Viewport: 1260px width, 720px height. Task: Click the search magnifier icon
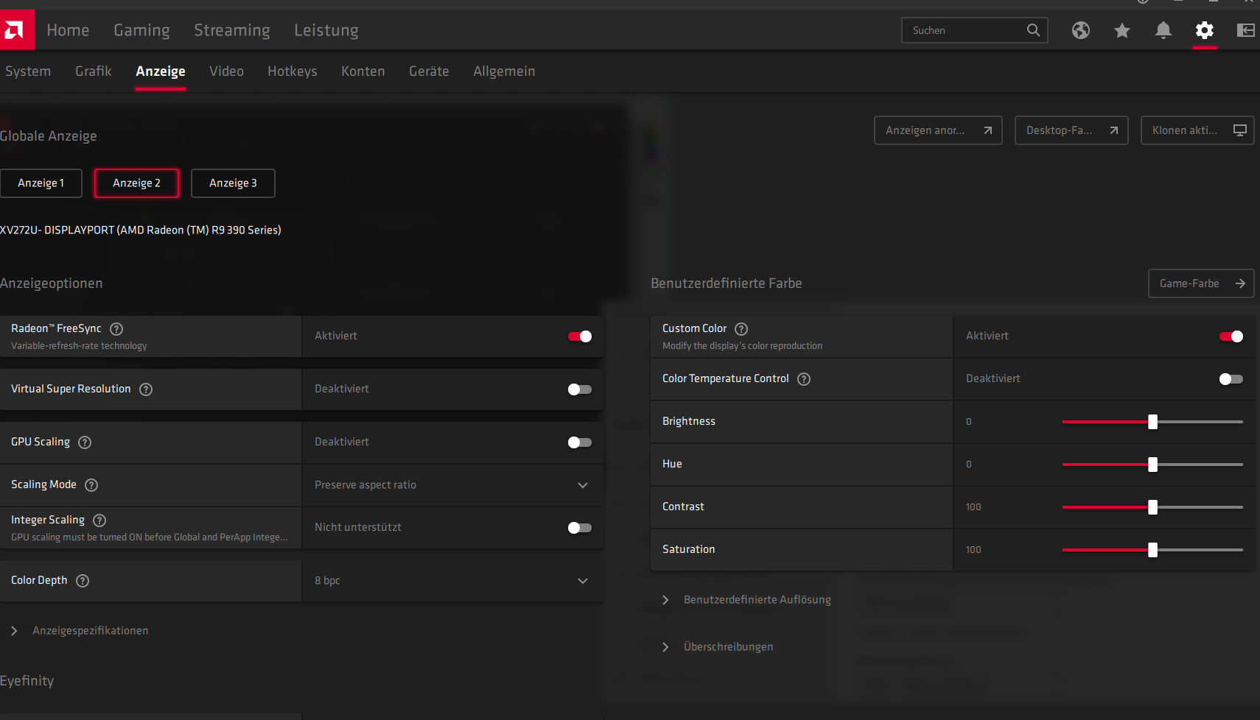coord(1033,30)
